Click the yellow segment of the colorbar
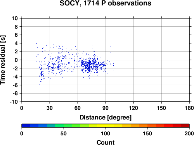The image size is (194, 145). (x=106, y=126)
